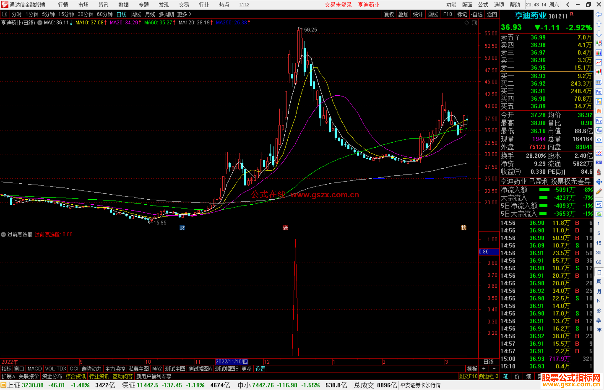This screenshot has width=604, height=390.
Task: Click the plus zoom button beside 模板
Action: coord(484,369)
